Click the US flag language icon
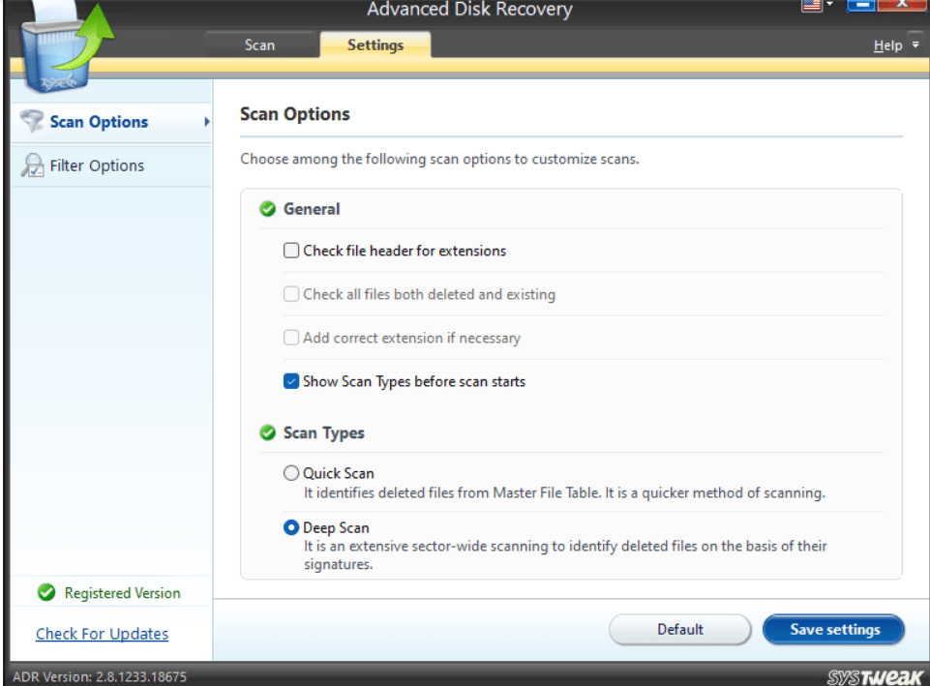 coord(811,7)
